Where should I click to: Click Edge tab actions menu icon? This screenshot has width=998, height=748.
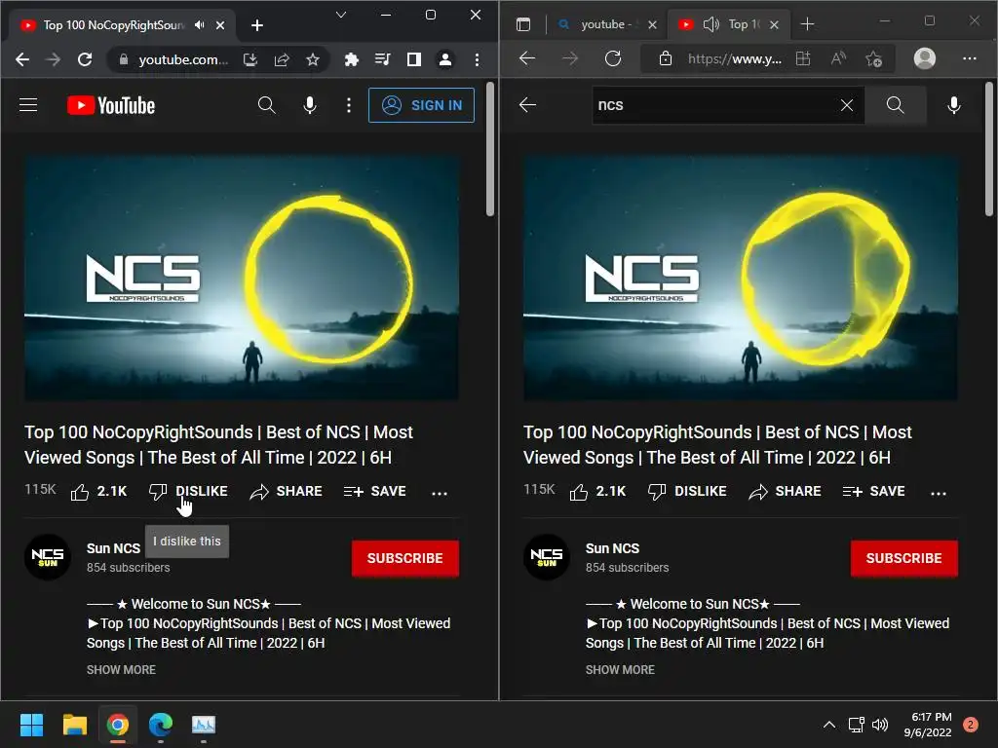tap(523, 24)
